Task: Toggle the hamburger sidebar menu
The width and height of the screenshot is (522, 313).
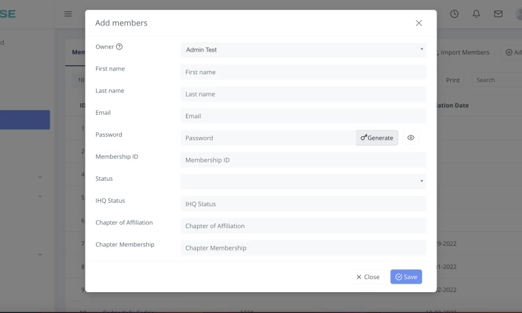Action: click(x=68, y=14)
